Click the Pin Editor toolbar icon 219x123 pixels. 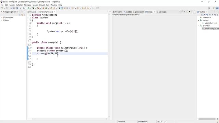point(98,8)
